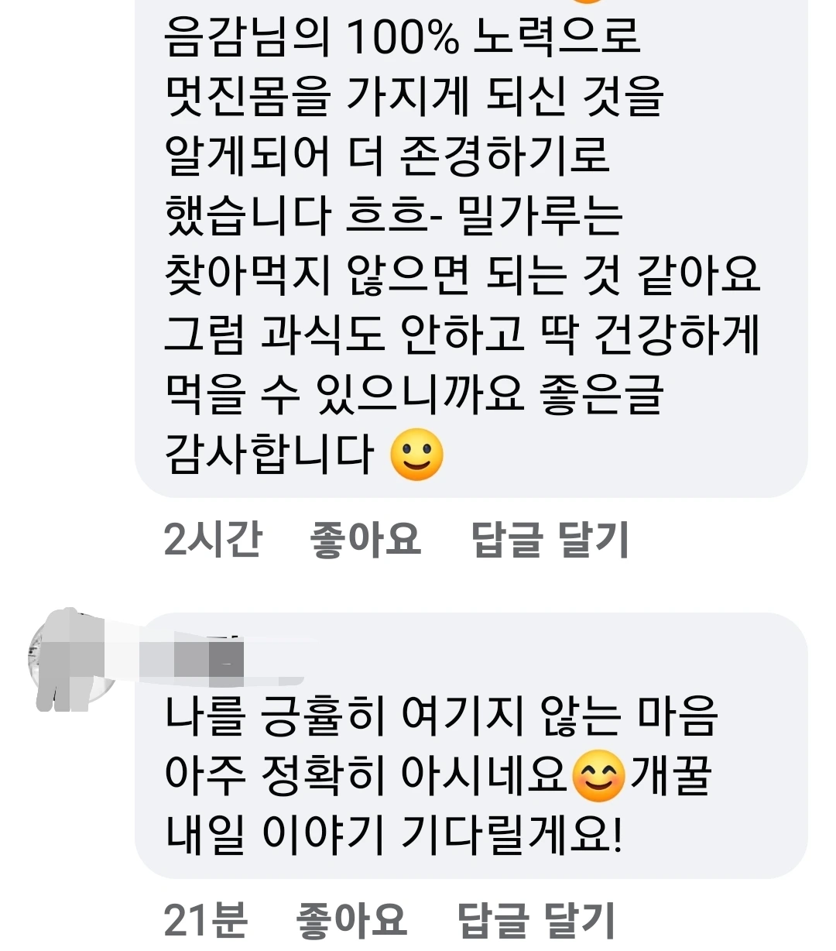This screenshot has height=951, width=836.
Task: Select the line 내일 이야기 기다릴게요!
Action: [393, 834]
